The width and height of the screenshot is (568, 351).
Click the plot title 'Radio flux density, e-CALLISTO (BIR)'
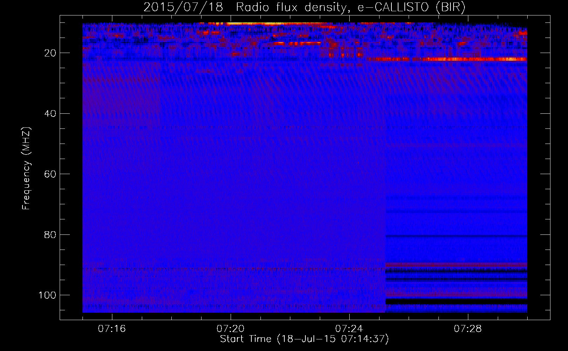pos(350,7)
